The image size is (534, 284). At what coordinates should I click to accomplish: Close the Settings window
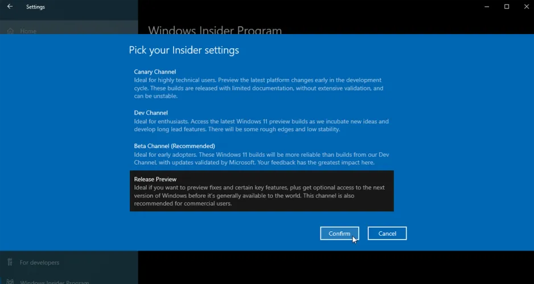[525, 7]
